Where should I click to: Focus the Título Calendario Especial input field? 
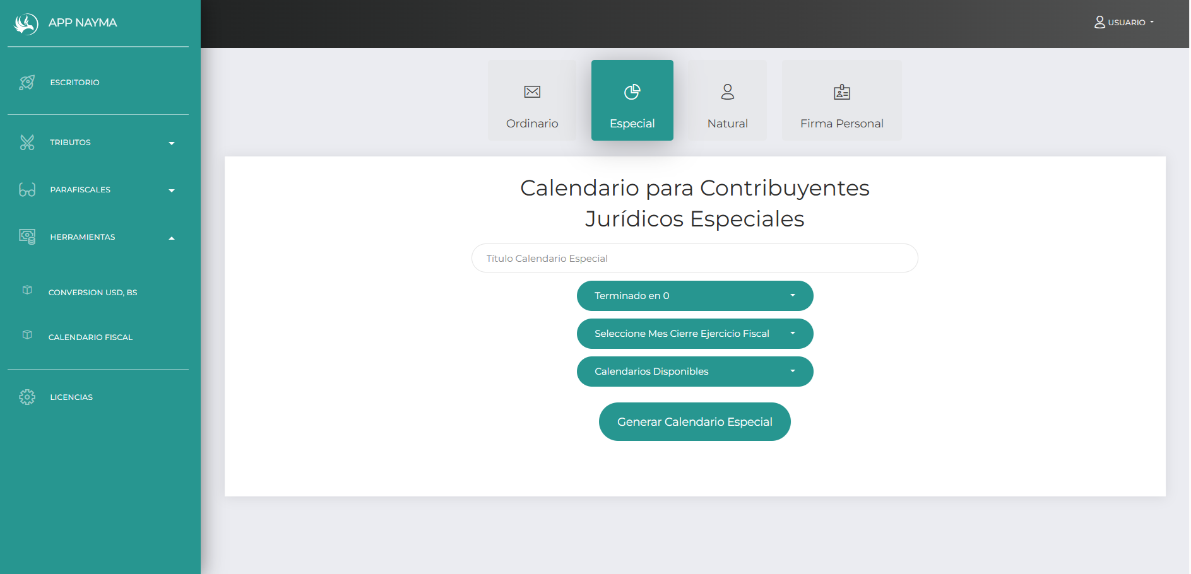694,258
